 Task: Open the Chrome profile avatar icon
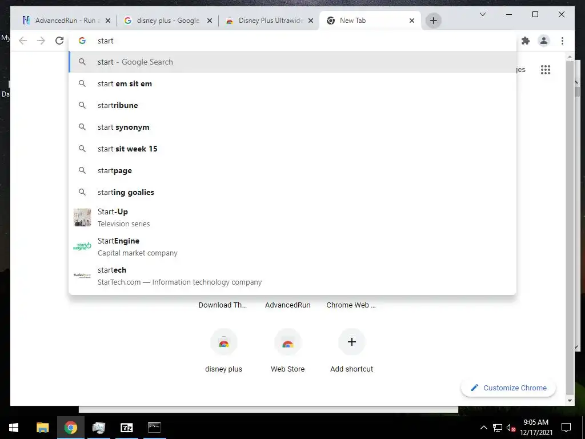544,41
